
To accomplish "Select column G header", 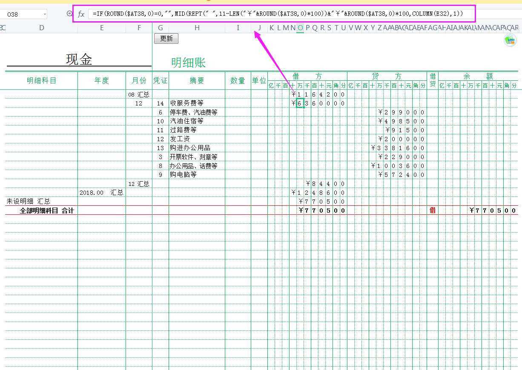I will pyautogui.click(x=161, y=28).
